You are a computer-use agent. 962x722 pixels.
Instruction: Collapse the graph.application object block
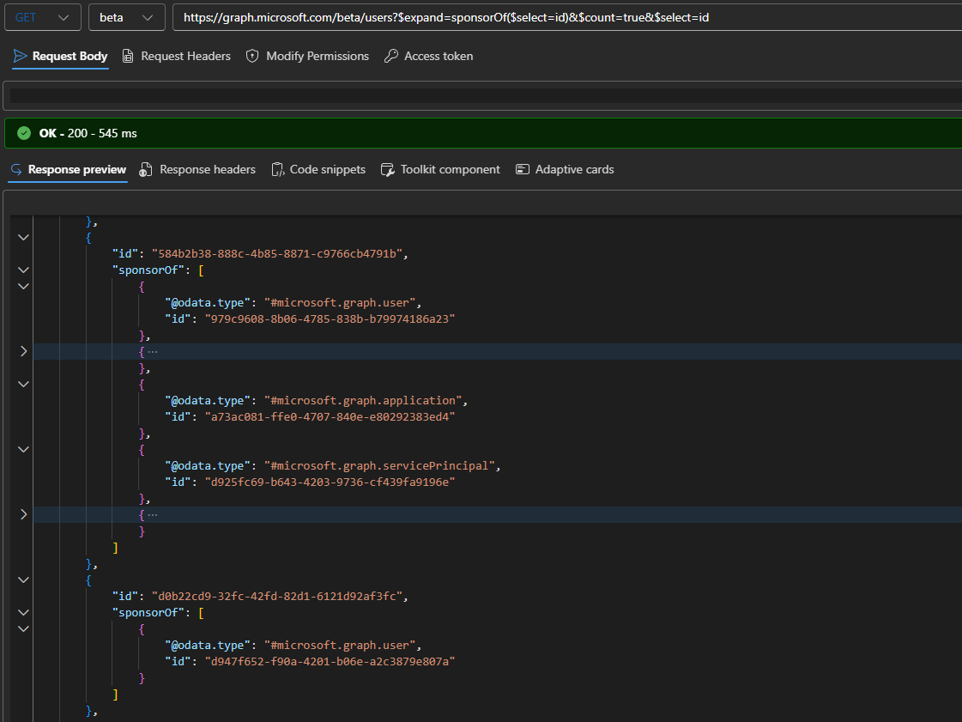click(x=23, y=385)
